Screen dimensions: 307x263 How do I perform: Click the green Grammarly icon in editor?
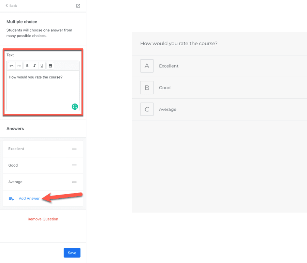coord(75,107)
